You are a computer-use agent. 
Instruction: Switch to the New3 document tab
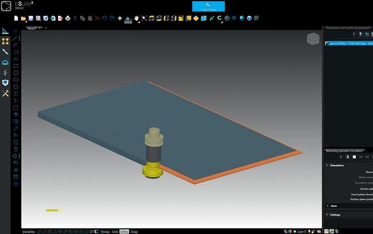coord(31,28)
